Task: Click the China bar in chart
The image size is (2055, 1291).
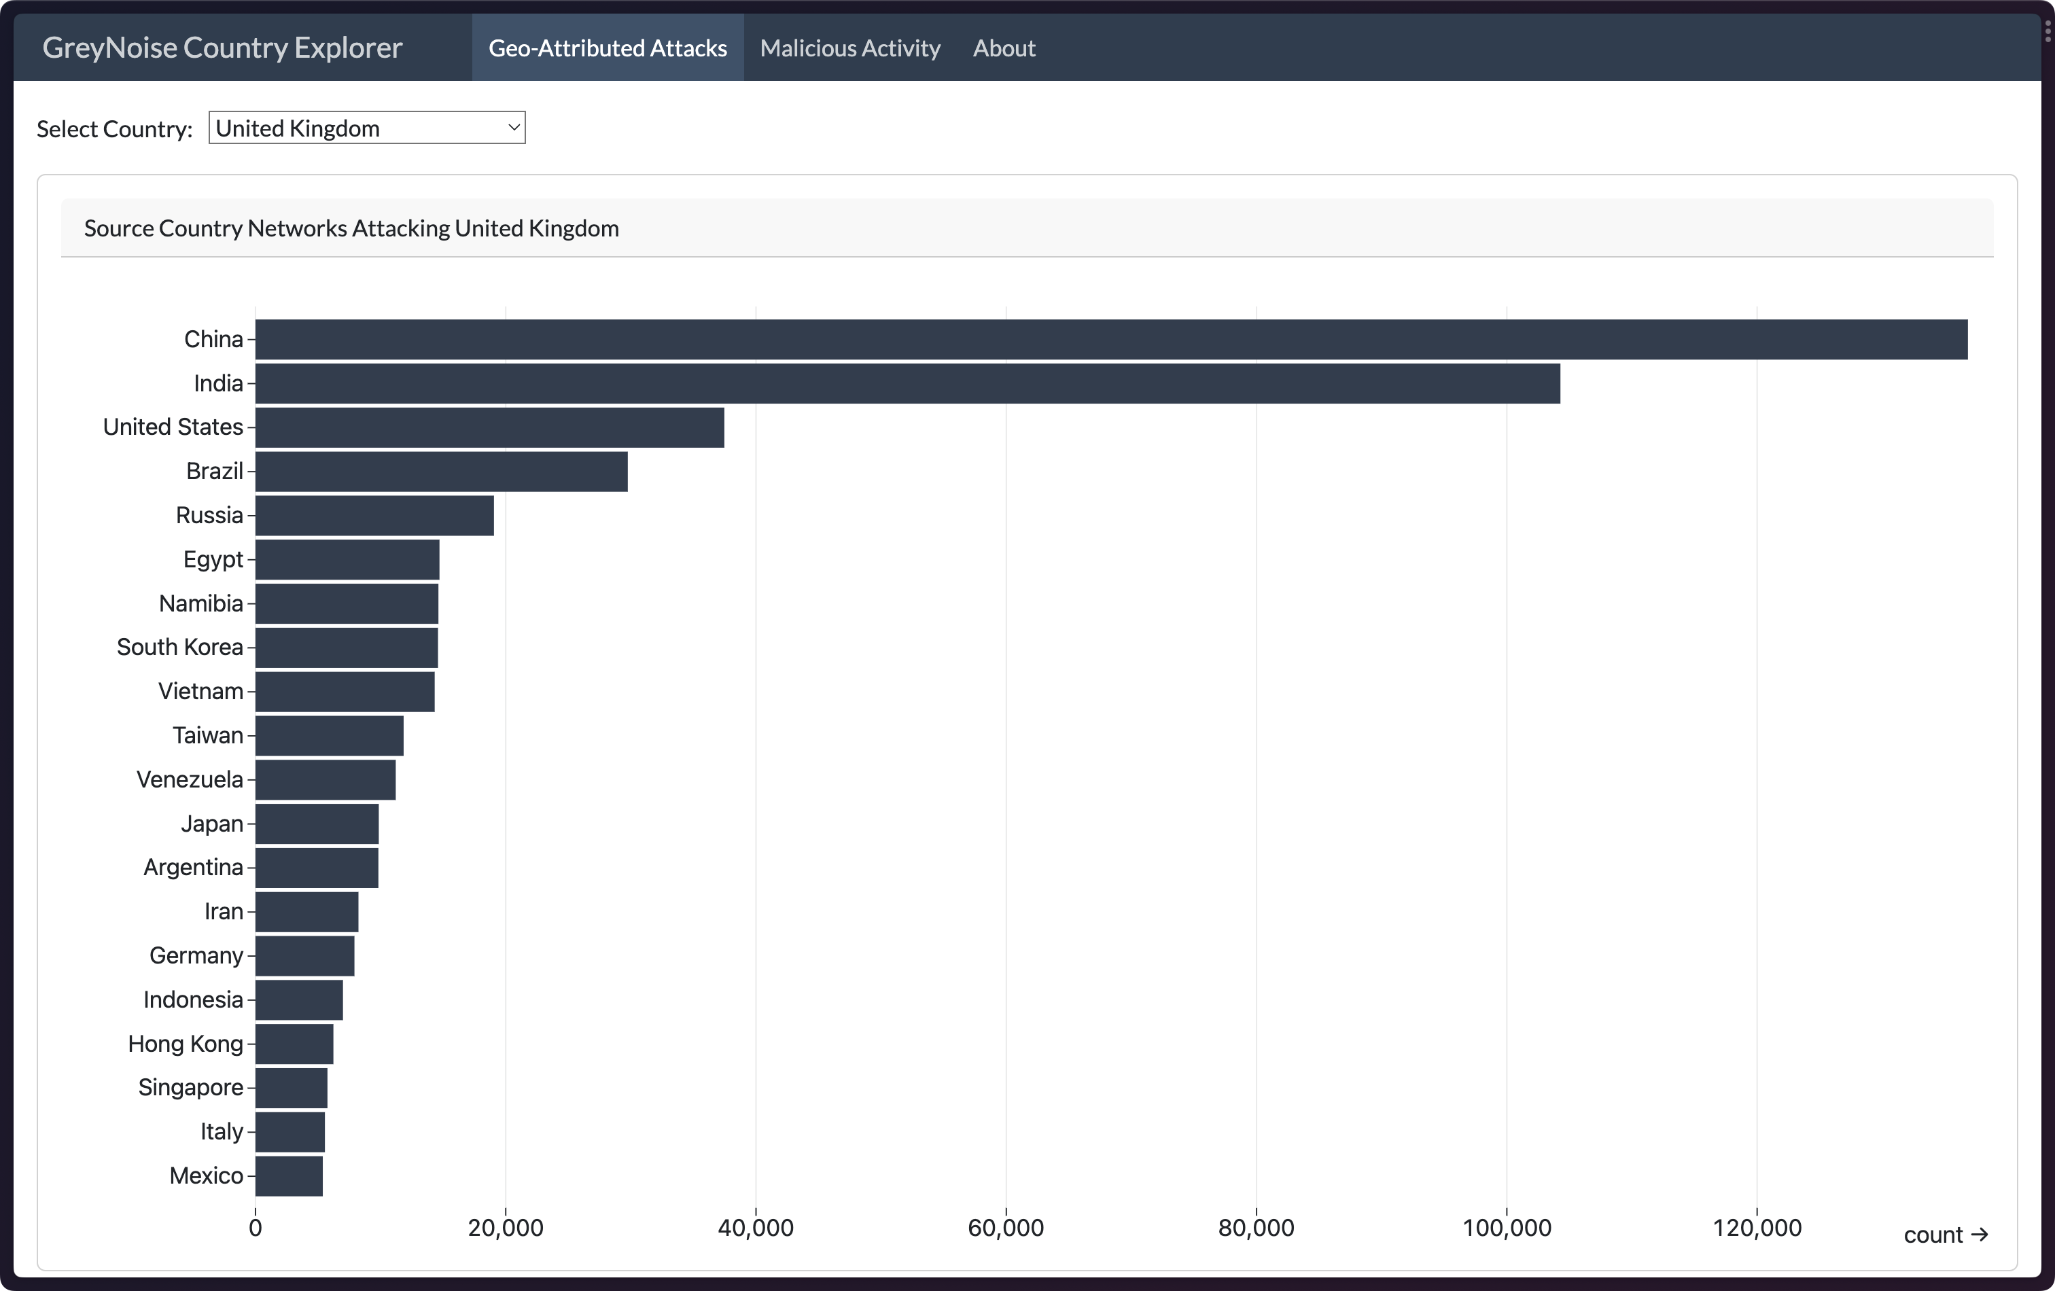Action: click(x=1110, y=340)
